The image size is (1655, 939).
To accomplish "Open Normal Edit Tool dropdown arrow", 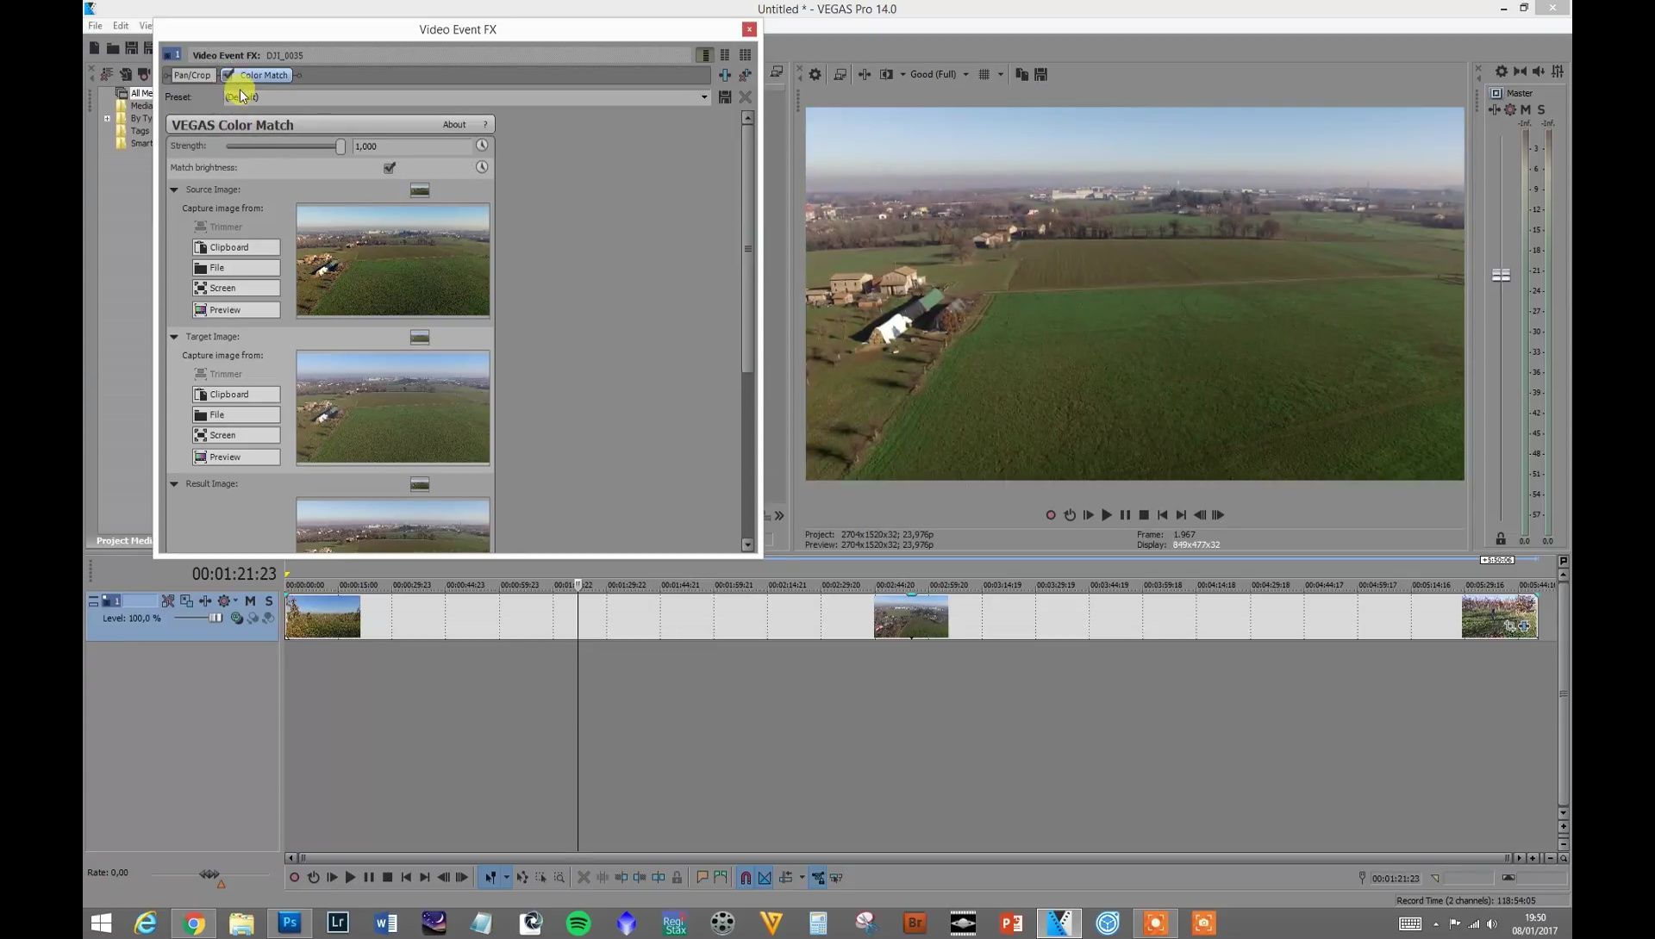I will (x=506, y=878).
